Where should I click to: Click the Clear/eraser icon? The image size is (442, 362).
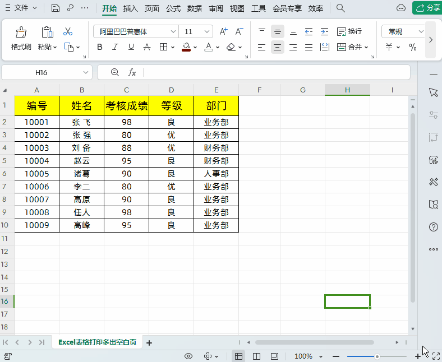231,47
